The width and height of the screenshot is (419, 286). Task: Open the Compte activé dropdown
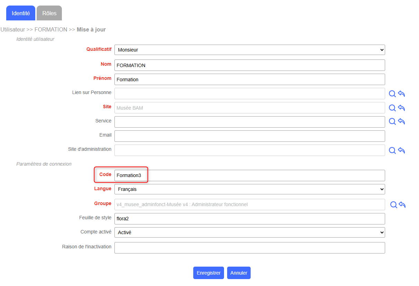pos(250,232)
